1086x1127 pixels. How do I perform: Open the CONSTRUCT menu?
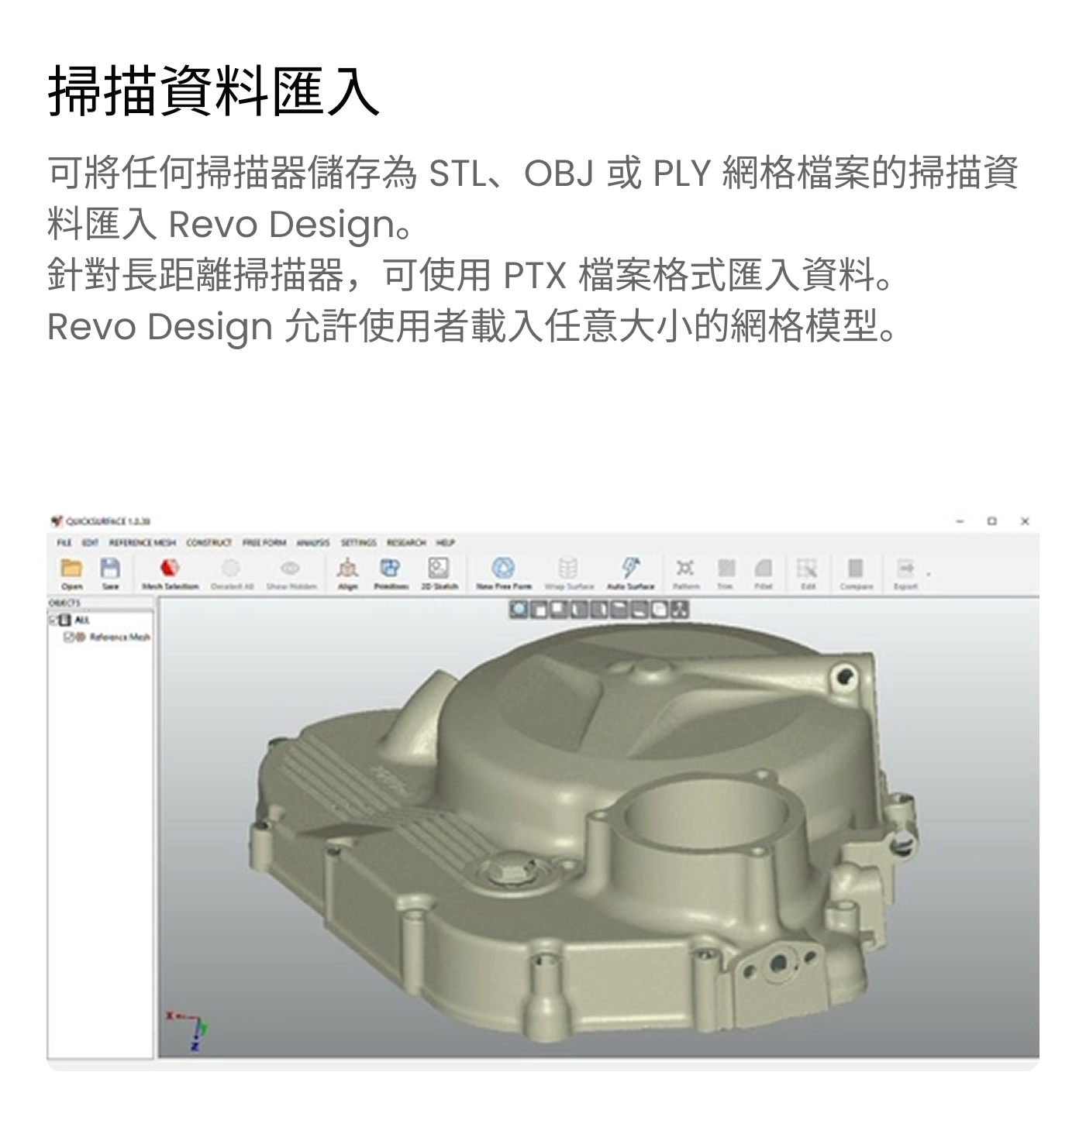point(209,543)
